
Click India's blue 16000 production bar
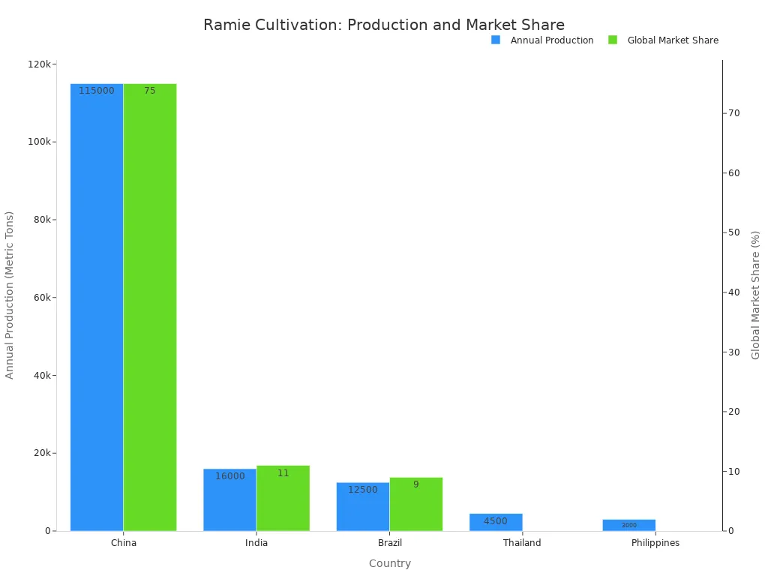pyautogui.click(x=229, y=500)
